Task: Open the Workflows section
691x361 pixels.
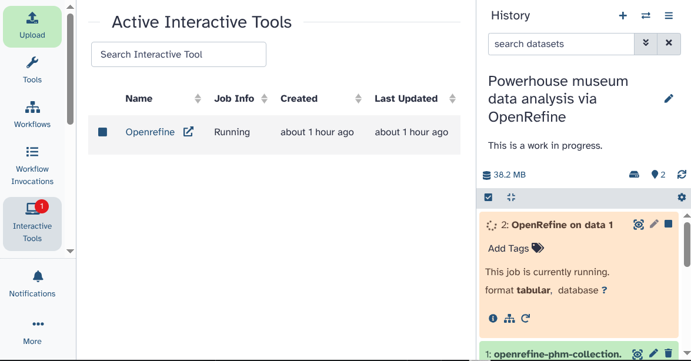Action: (x=32, y=115)
